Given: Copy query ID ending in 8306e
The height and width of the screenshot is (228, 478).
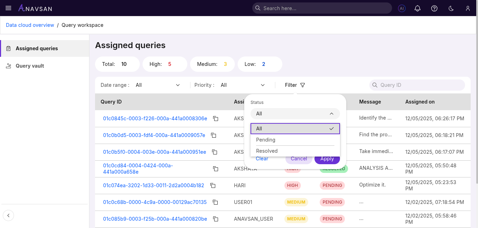Looking at the screenshot, I should pyautogui.click(x=216, y=119).
